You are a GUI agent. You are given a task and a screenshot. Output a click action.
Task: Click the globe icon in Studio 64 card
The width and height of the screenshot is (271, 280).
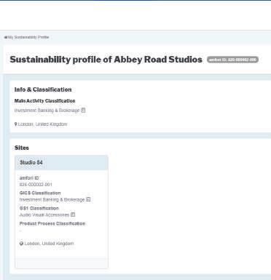coord(21,244)
